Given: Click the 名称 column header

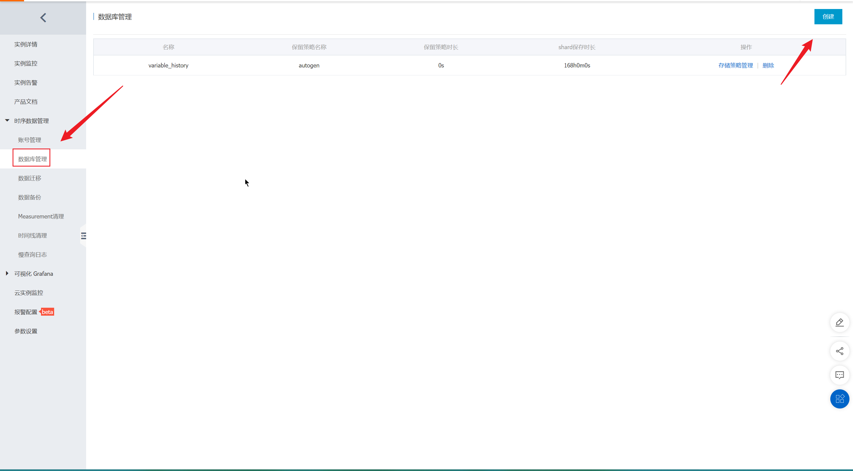Looking at the screenshot, I should click(168, 47).
